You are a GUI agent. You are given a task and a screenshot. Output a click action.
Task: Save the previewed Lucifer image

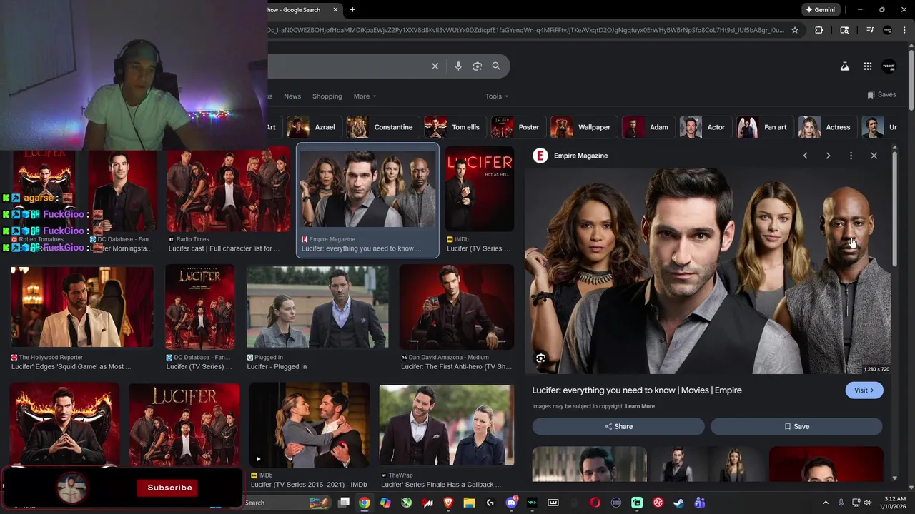pyautogui.click(x=796, y=426)
